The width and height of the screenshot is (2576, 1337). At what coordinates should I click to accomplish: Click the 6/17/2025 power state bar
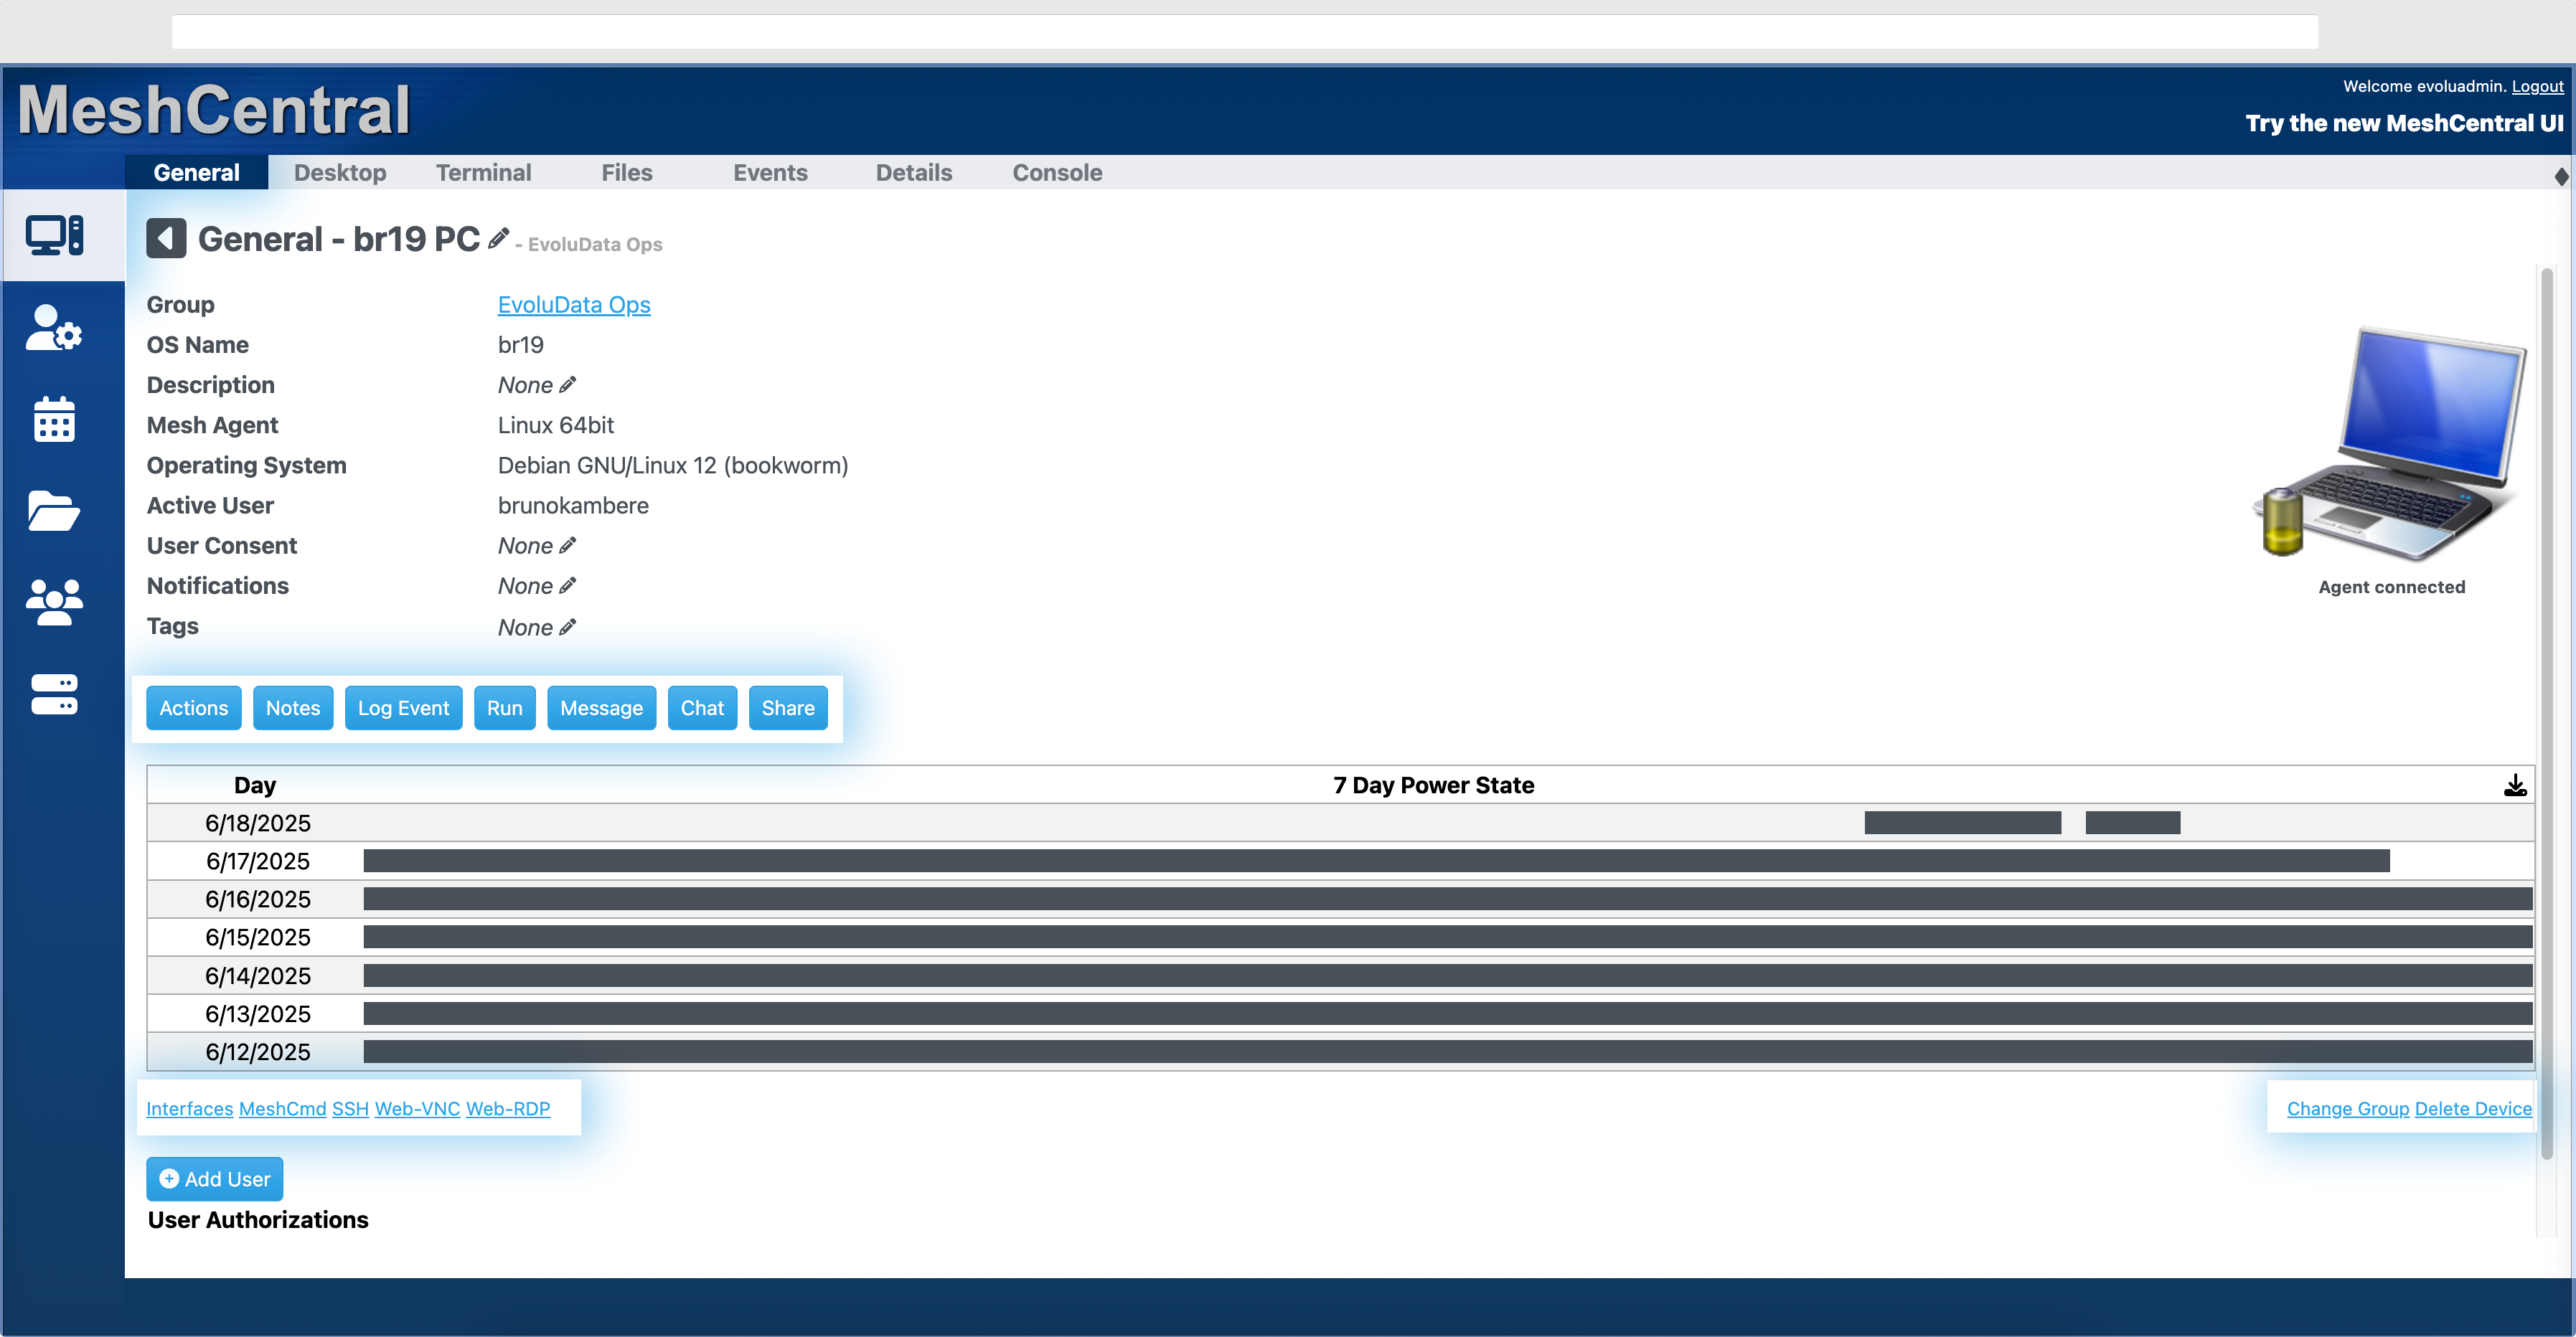(x=1376, y=861)
